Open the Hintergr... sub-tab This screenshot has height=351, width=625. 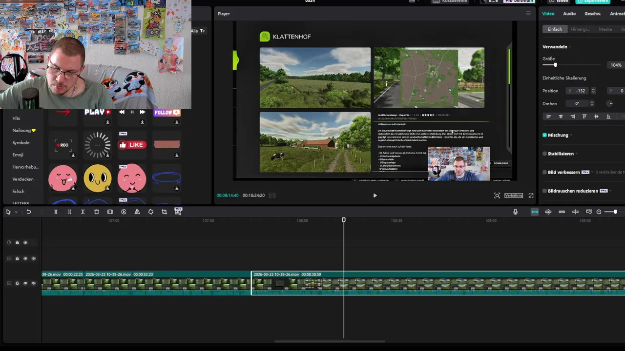[x=580, y=29]
